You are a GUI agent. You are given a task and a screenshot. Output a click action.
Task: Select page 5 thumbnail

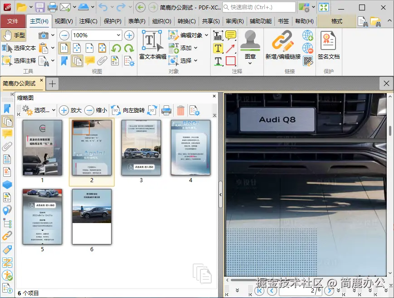pyautogui.click(x=42, y=216)
